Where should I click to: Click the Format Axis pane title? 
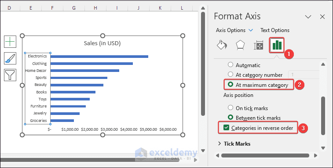[237, 16]
